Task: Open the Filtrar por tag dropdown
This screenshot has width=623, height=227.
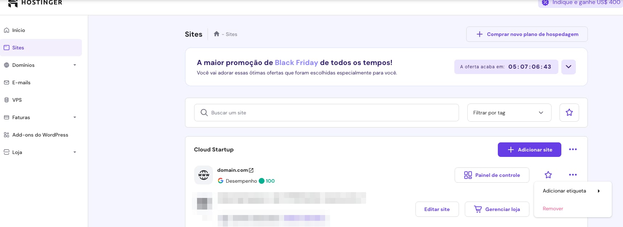Action: (x=509, y=113)
